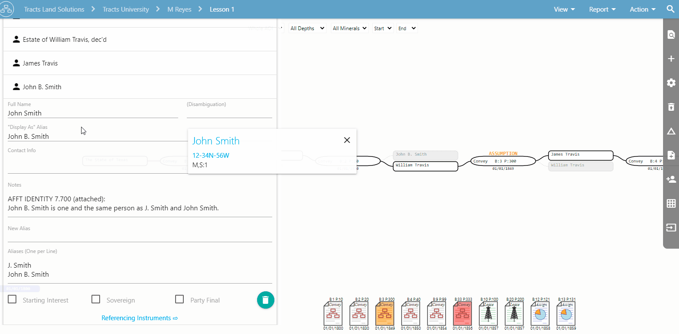The height and width of the screenshot is (334, 679).
Task: Toggle the Party Final checkbox
Action: coord(180,299)
